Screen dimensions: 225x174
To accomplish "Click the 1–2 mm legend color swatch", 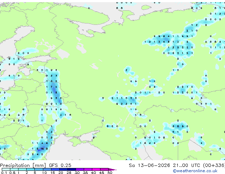I will [x=22, y=169].
